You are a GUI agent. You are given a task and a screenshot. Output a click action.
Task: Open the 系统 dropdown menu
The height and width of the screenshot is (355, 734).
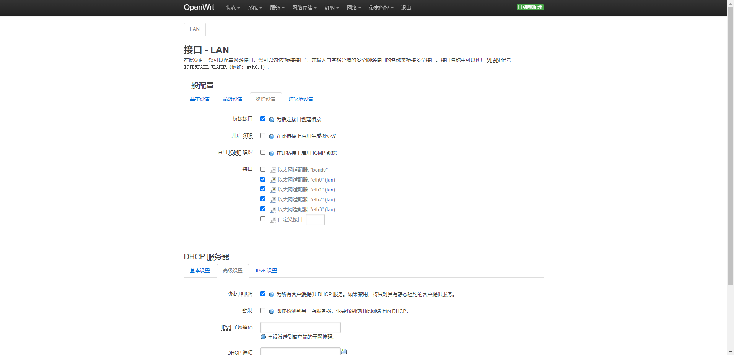pyautogui.click(x=255, y=8)
